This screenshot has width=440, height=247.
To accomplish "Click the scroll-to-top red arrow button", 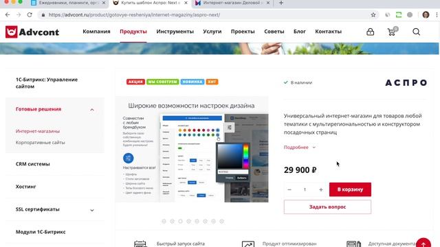I will pyautogui.click(x=423, y=244).
